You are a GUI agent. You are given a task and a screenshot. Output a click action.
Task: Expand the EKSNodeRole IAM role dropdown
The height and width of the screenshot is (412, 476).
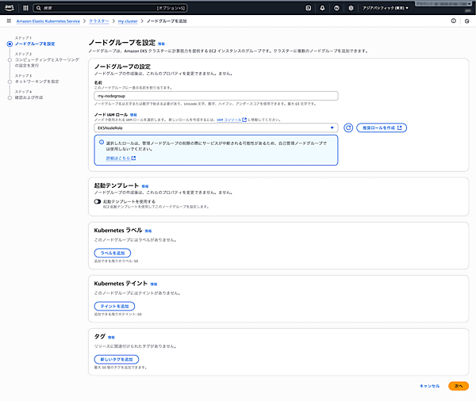tap(216, 127)
